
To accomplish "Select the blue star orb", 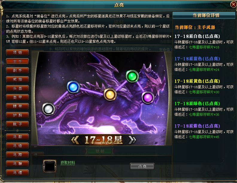I will click(73, 87).
